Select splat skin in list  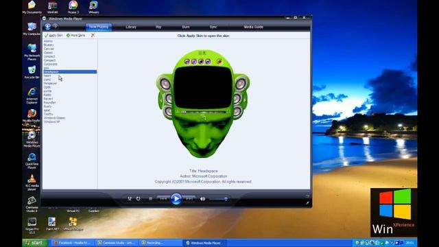(x=47, y=110)
